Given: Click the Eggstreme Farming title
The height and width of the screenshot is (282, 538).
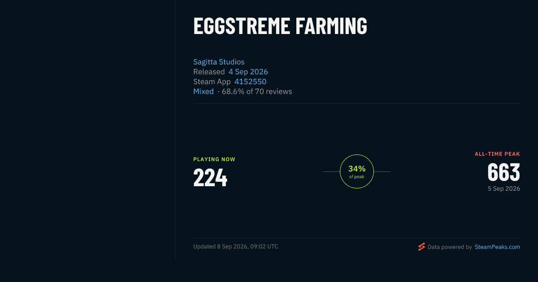Looking at the screenshot, I should click(280, 26).
